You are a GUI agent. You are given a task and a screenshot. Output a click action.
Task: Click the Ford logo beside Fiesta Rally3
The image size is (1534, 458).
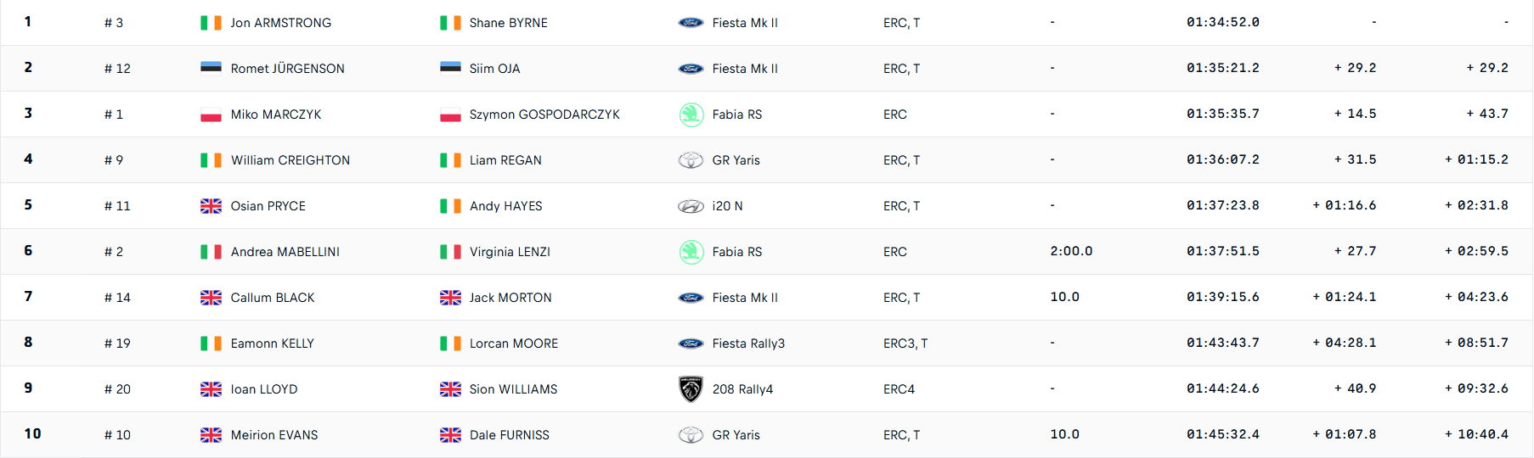point(691,343)
